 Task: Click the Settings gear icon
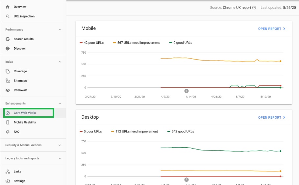(8, 181)
